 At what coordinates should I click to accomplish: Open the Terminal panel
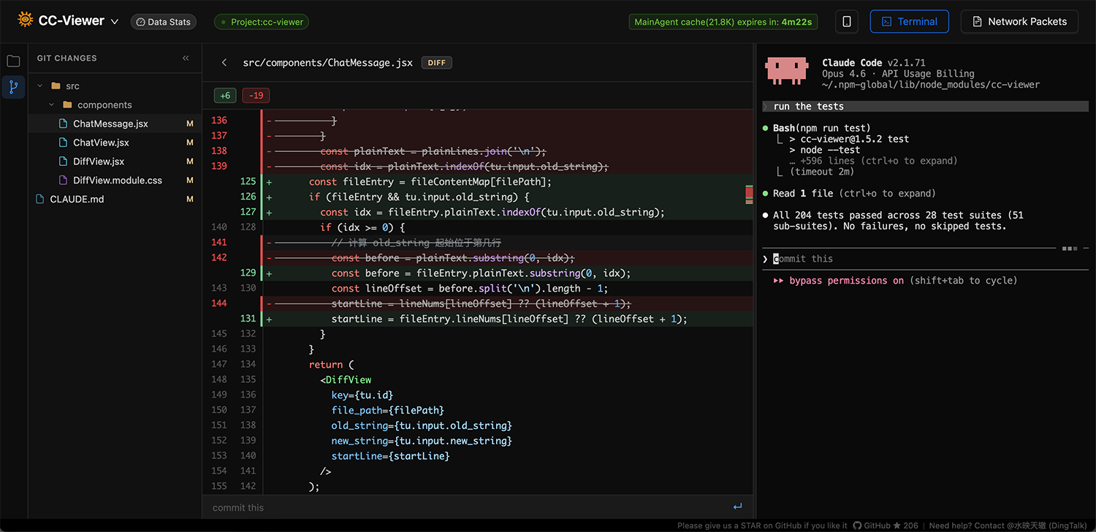click(909, 22)
